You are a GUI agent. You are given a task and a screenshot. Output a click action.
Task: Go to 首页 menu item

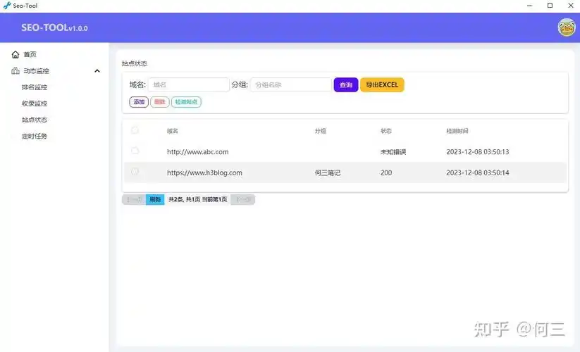[30, 55]
